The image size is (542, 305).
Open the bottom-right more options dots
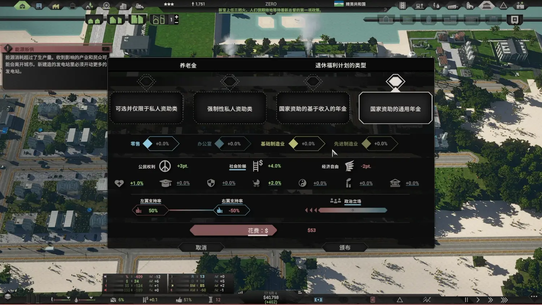click(534, 296)
